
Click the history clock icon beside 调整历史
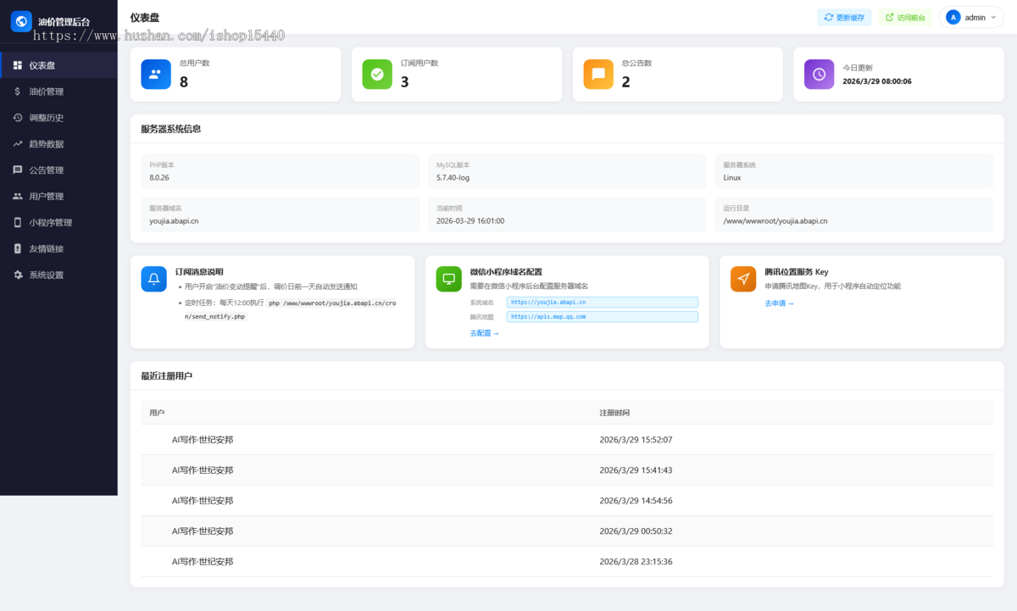click(18, 118)
